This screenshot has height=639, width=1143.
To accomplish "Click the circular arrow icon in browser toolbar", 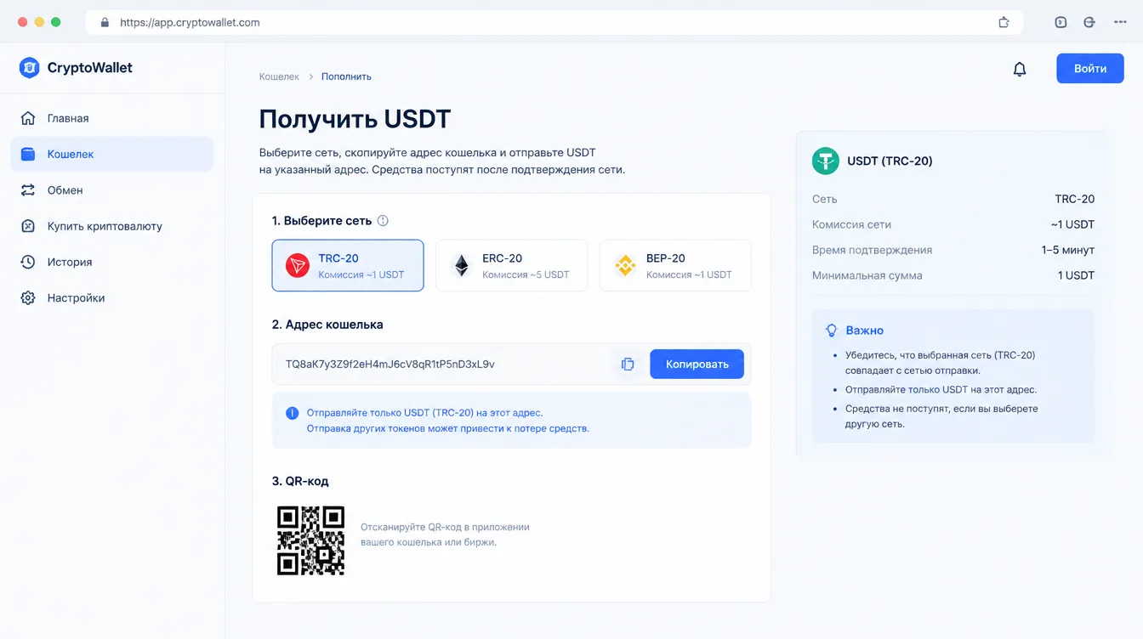I will [1089, 23].
